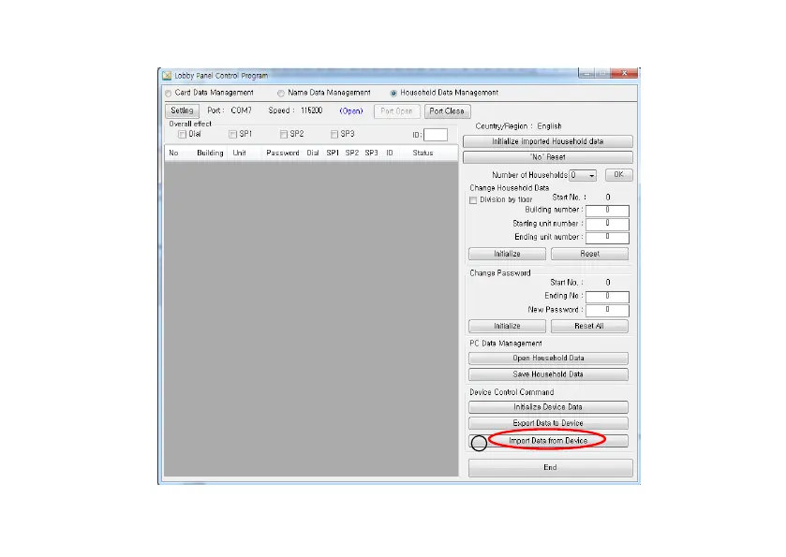This screenshot has width=786, height=557.
Task: Click the ID column header
Action: (390, 153)
